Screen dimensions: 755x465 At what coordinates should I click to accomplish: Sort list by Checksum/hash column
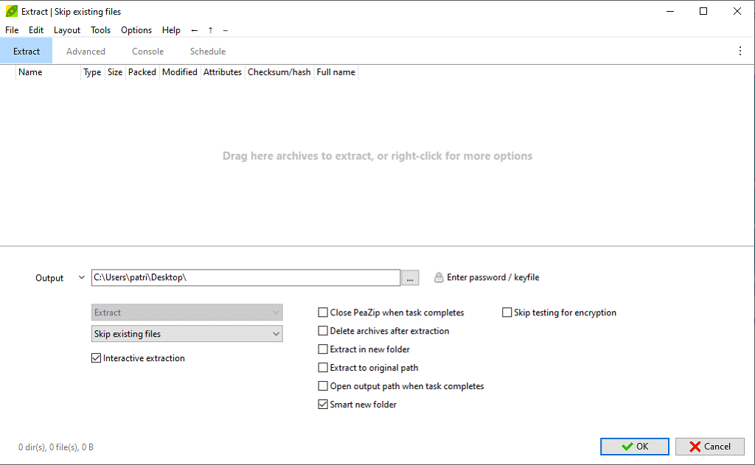pyautogui.click(x=279, y=72)
